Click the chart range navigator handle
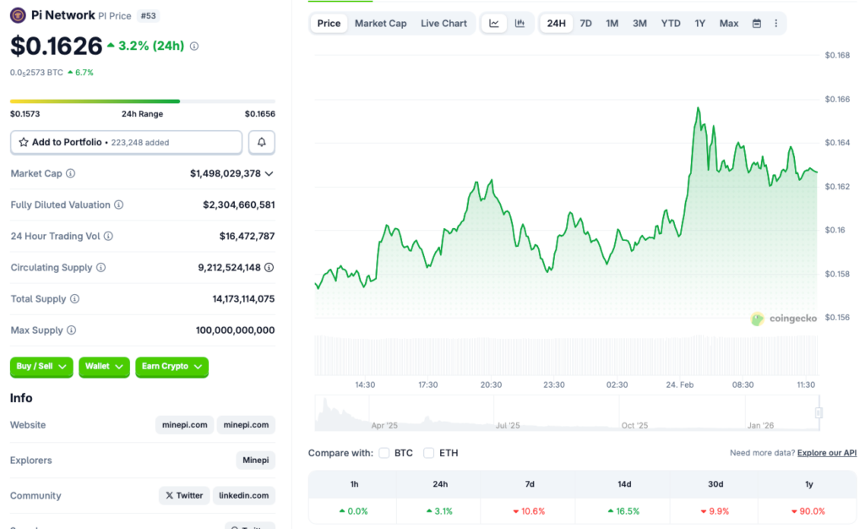865x529 pixels. click(x=818, y=412)
